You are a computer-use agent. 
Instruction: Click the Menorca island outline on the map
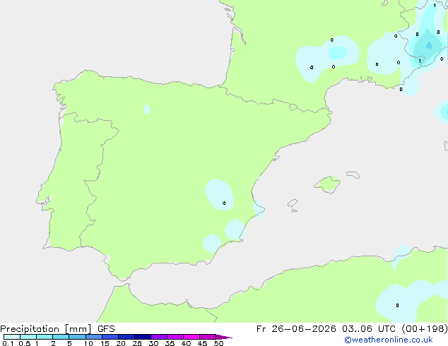(353, 174)
